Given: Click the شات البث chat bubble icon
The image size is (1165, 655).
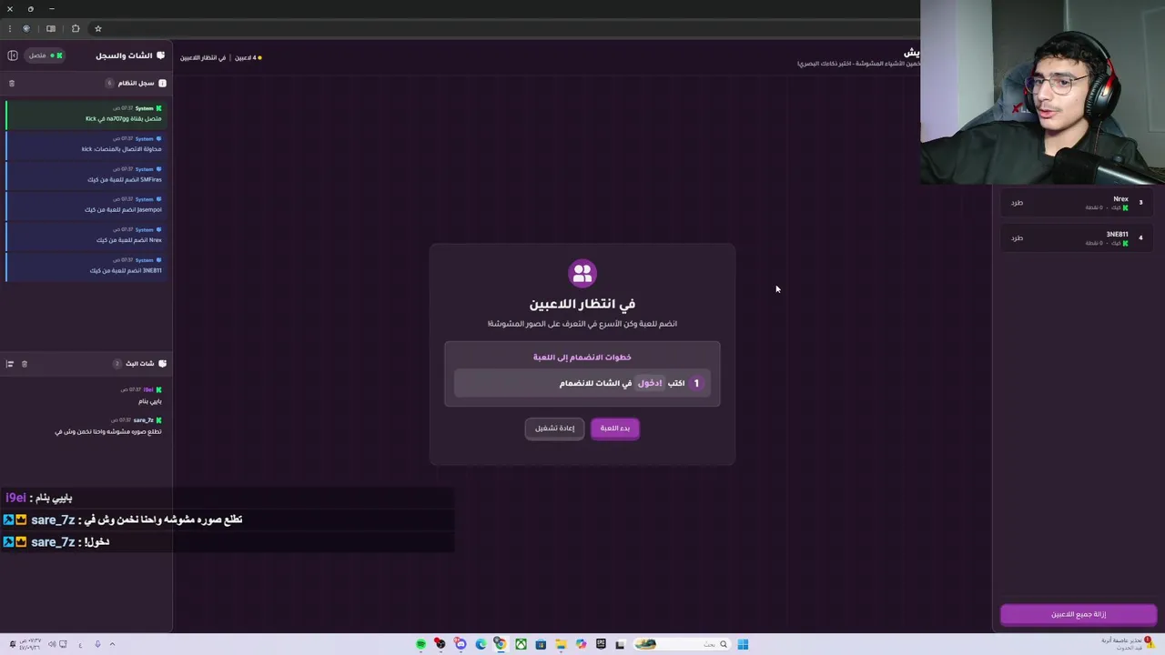Looking at the screenshot, I should point(162,364).
